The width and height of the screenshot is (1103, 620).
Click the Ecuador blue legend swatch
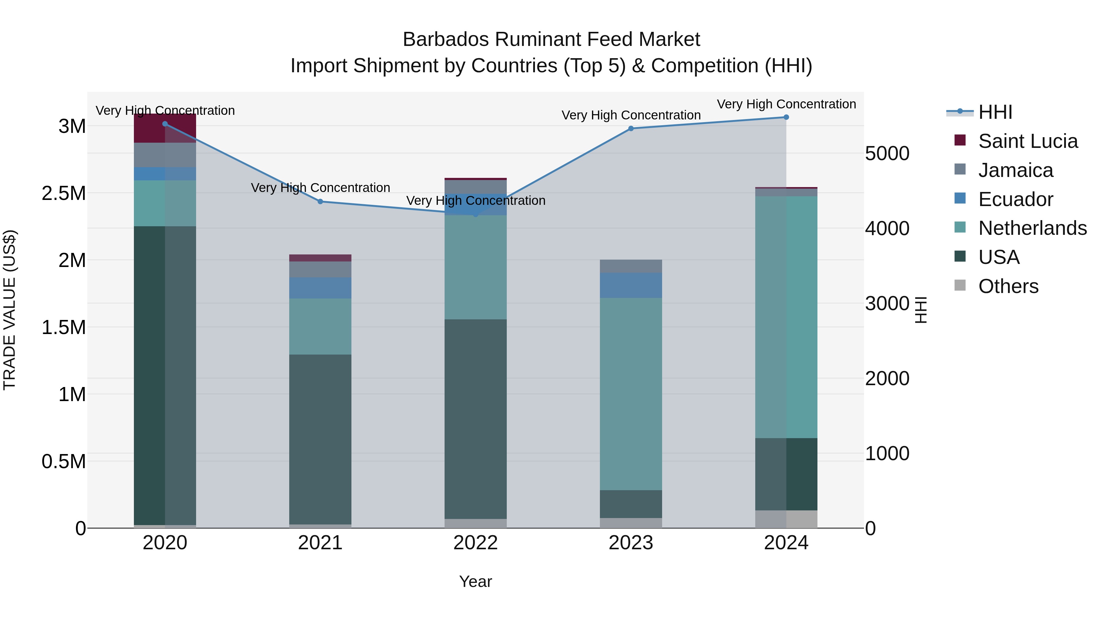click(x=960, y=198)
